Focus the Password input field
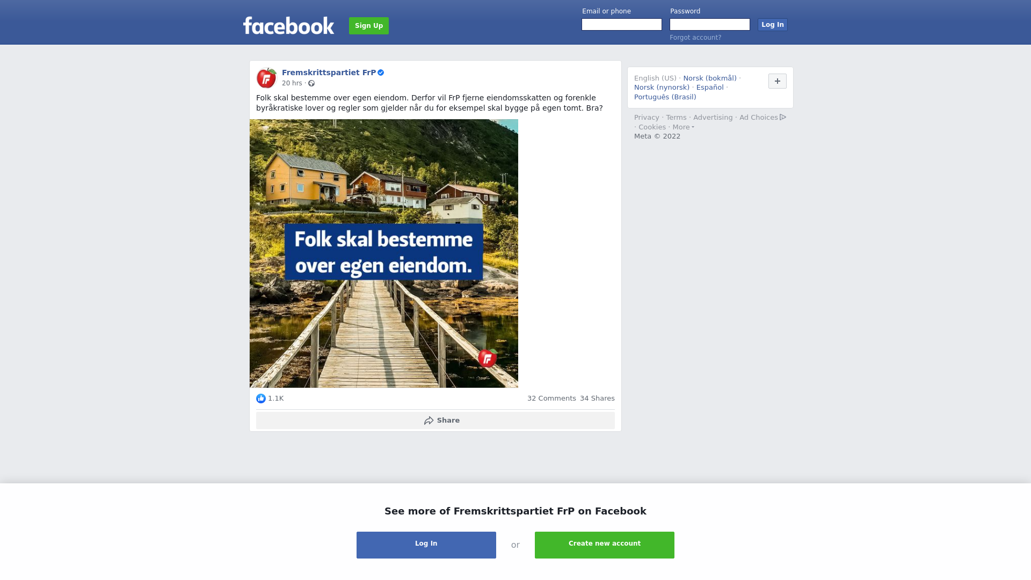Screen dimensions: 1031x580 point(710,25)
